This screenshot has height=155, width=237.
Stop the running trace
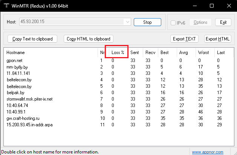click(147, 22)
